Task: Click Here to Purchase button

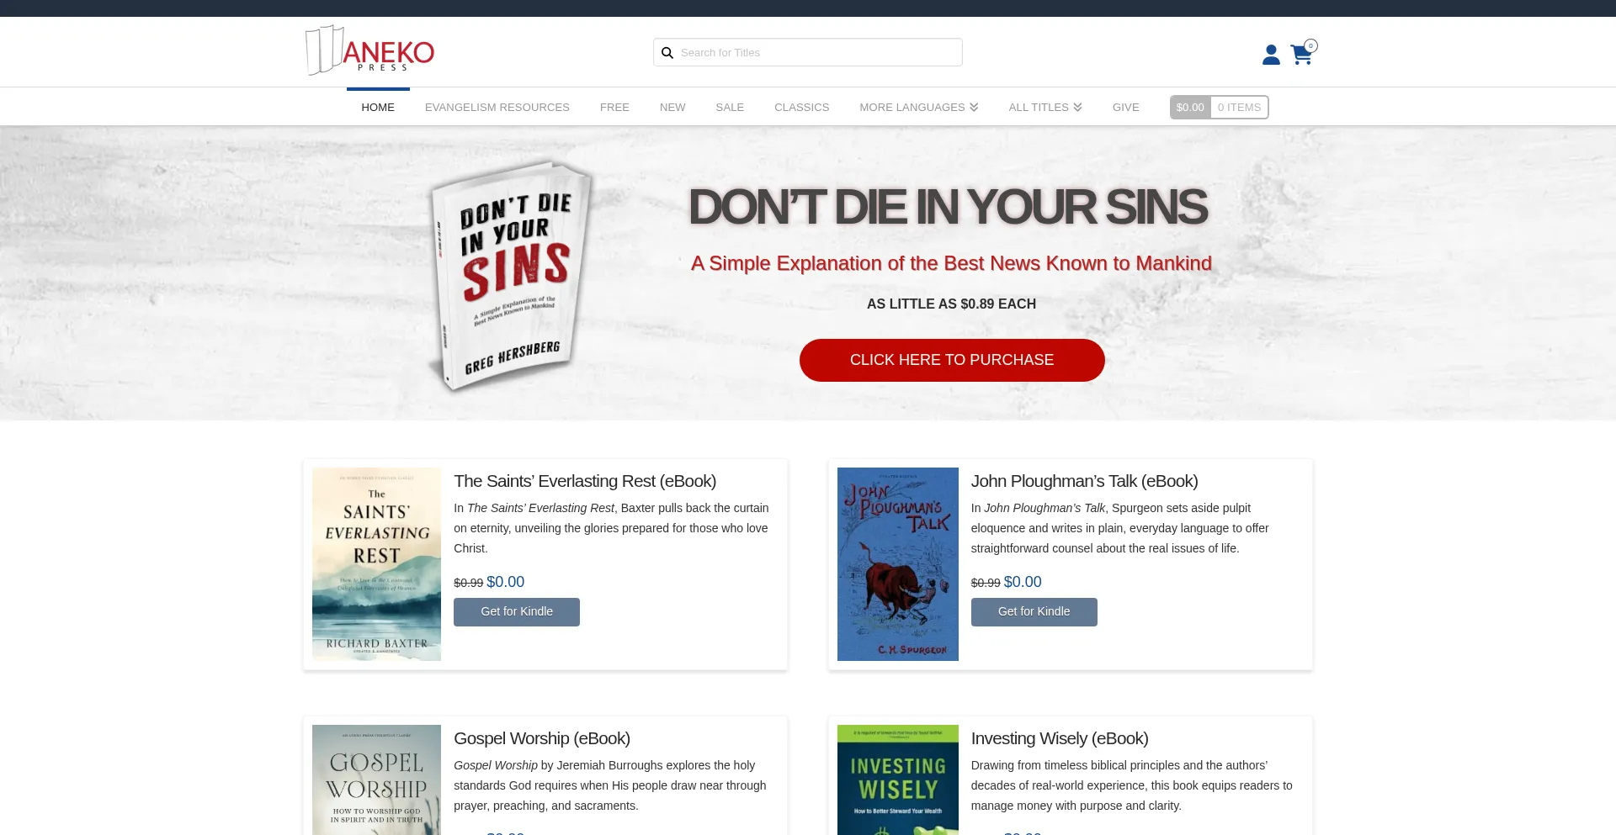Action: pyautogui.click(x=952, y=360)
